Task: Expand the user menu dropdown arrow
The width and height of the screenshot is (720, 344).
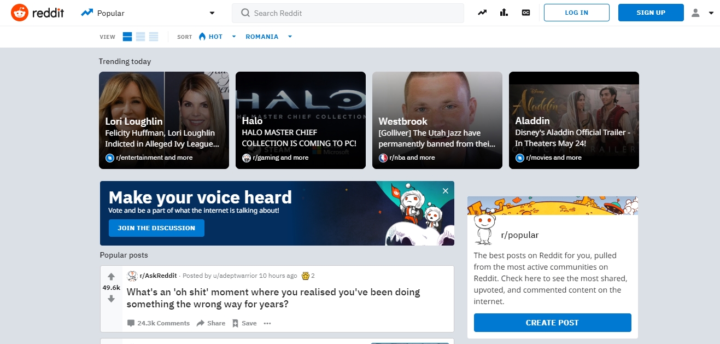Action: [711, 13]
